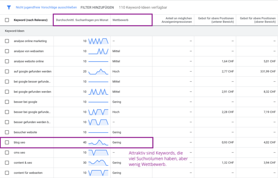Click FILTER HINZUFÜGEN
The height and width of the screenshot is (178, 278).
click(x=97, y=7)
